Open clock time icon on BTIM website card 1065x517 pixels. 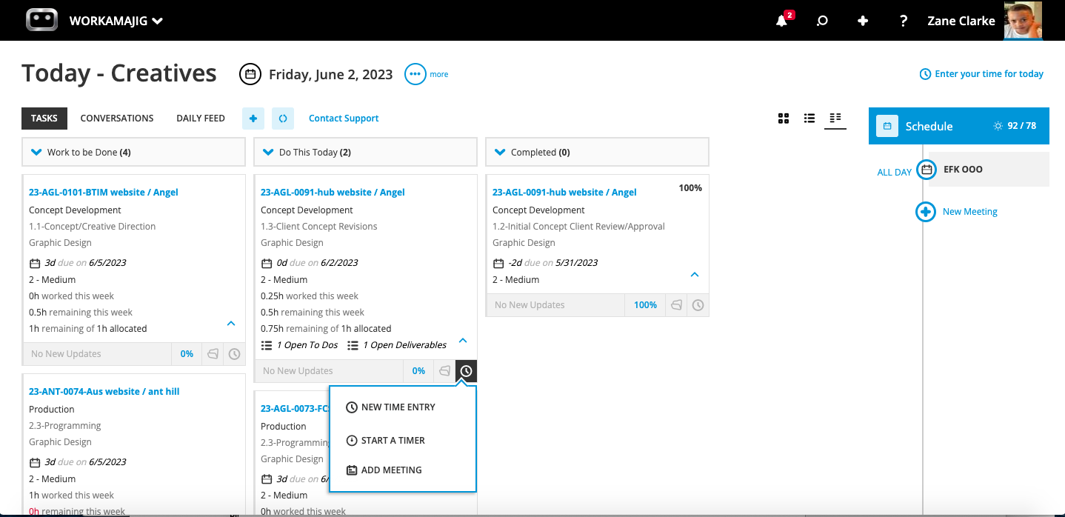tap(235, 354)
